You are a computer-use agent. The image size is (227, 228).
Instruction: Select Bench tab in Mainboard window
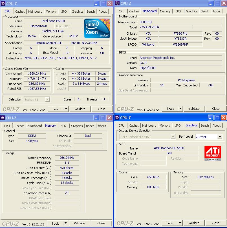coord(205,11)
